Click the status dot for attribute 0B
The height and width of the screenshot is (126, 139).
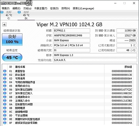pos(5,108)
